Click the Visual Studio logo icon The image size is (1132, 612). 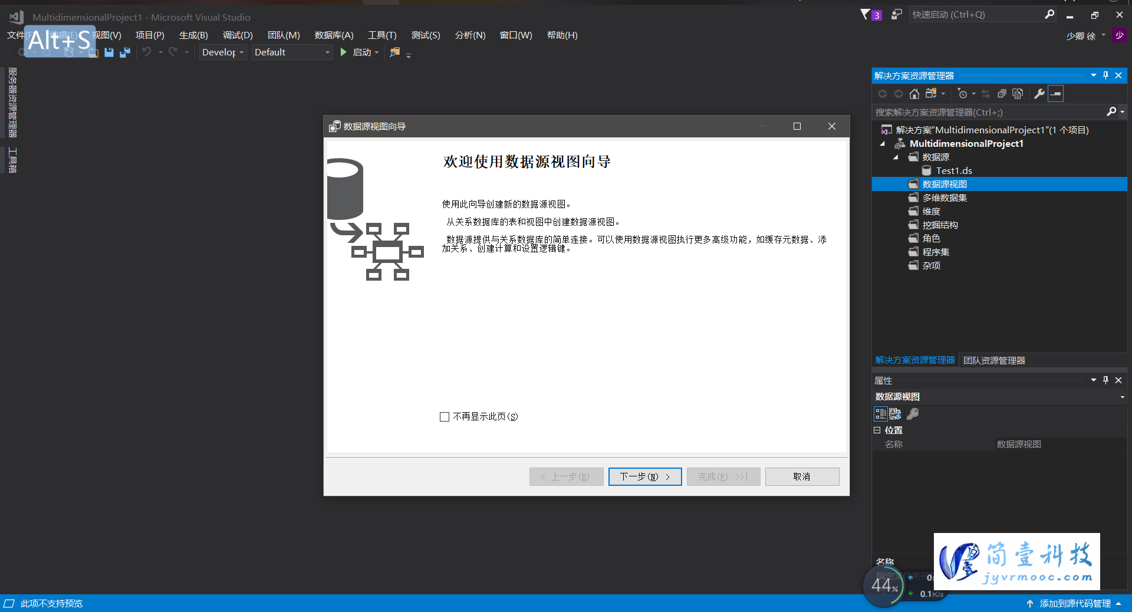point(16,17)
